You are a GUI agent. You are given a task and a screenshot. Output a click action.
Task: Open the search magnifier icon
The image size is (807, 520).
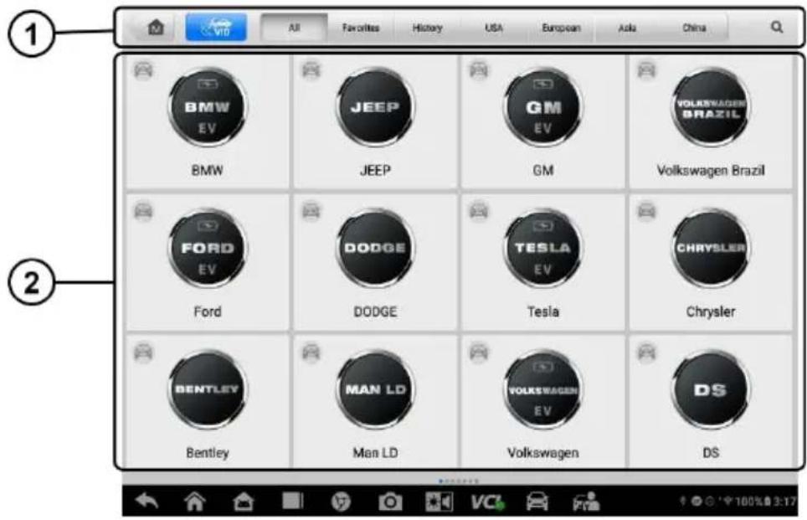click(777, 28)
